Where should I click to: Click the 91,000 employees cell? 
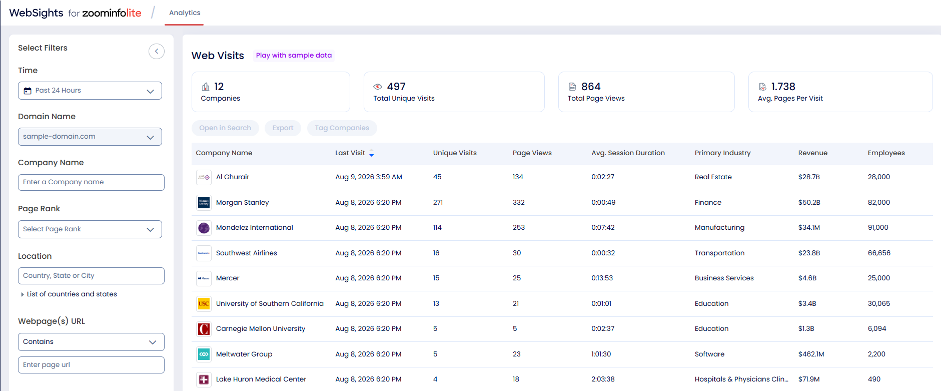click(878, 228)
